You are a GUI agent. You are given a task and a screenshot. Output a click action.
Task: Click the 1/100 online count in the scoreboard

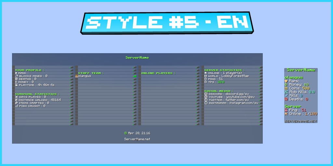311,114
